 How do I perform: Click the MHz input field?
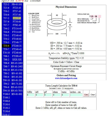31,95
